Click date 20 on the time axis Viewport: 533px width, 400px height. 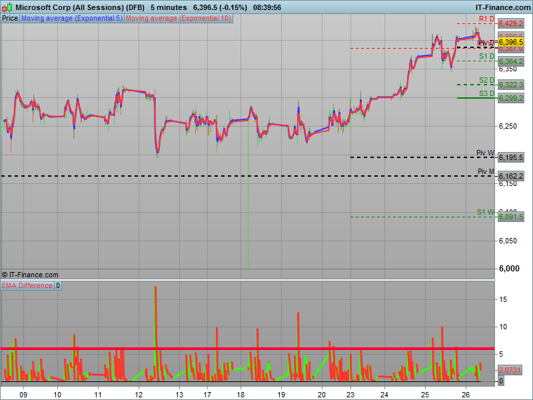point(322,395)
